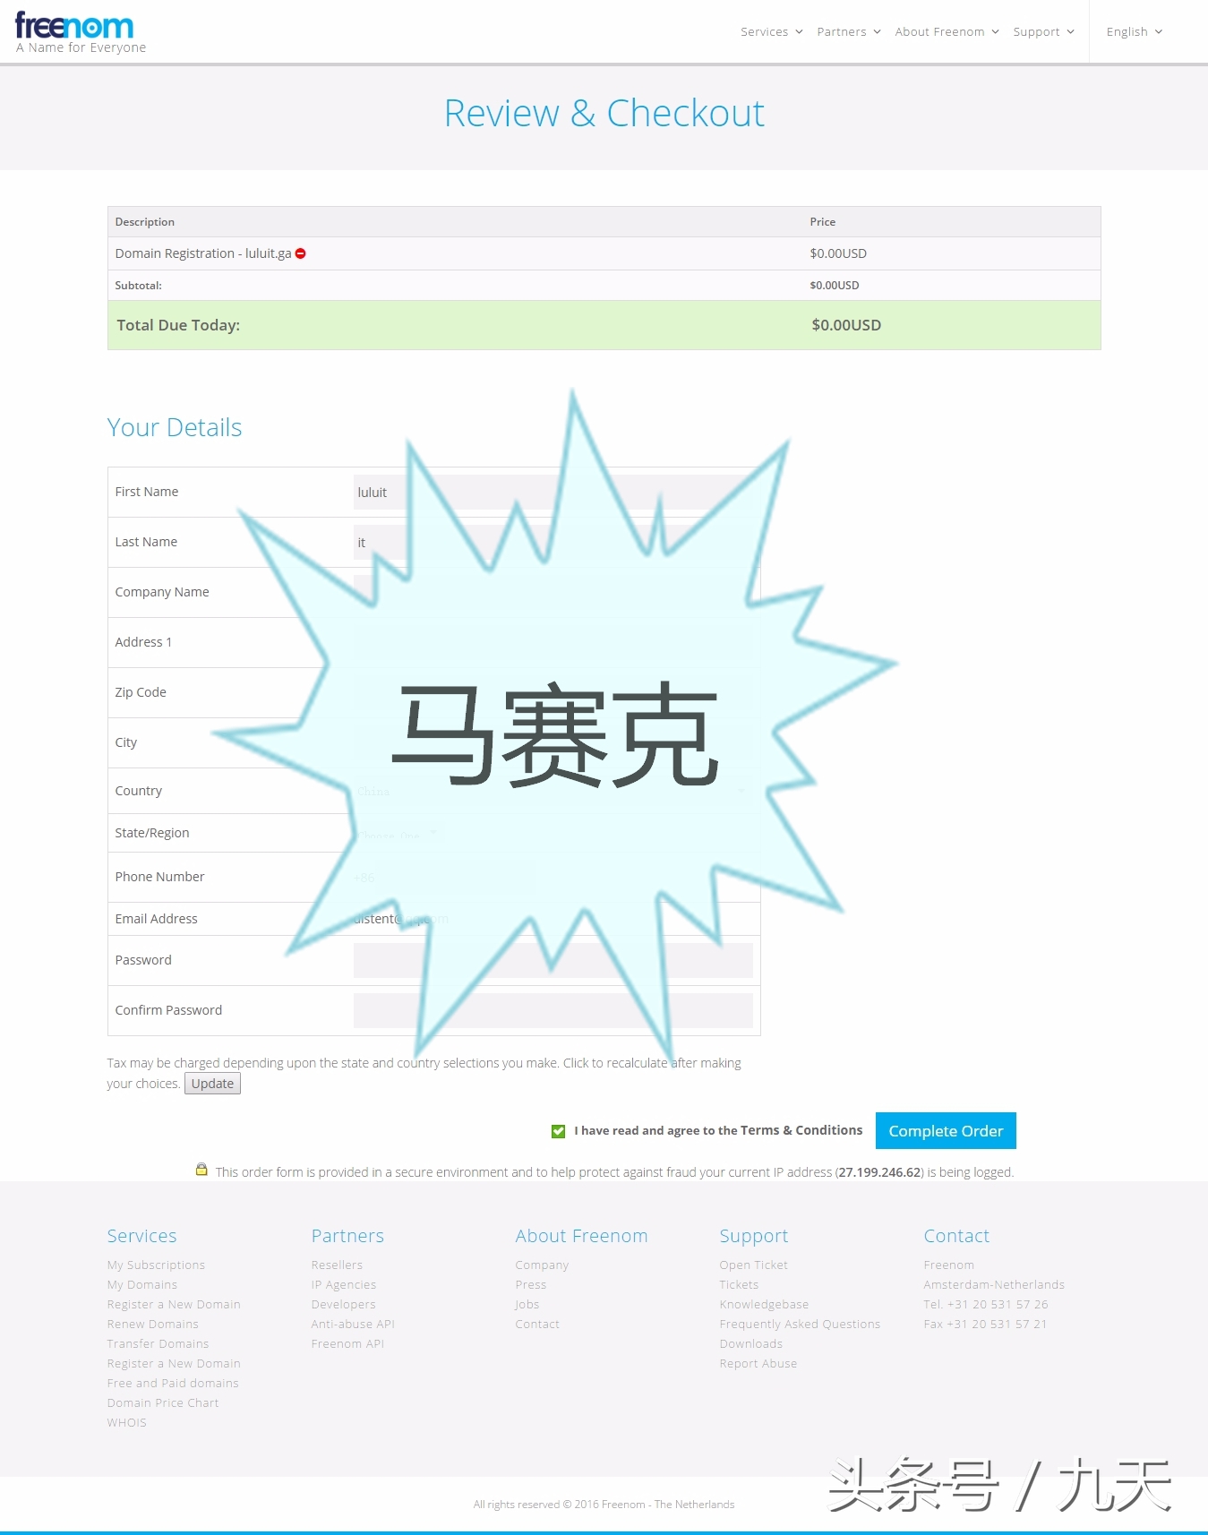This screenshot has height=1535, width=1208.
Task: Open the English language selector
Action: coord(1134,31)
